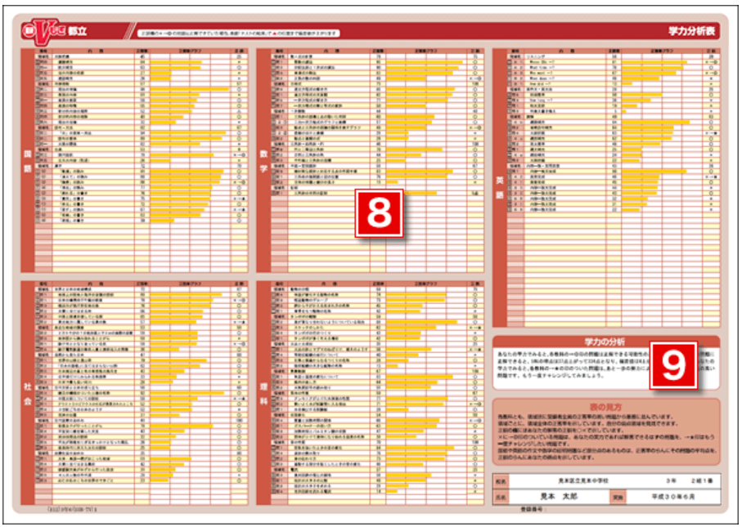The width and height of the screenshot is (742, 527).
Task: Click the 実施 field label
Action: click(x=619, y=496)
